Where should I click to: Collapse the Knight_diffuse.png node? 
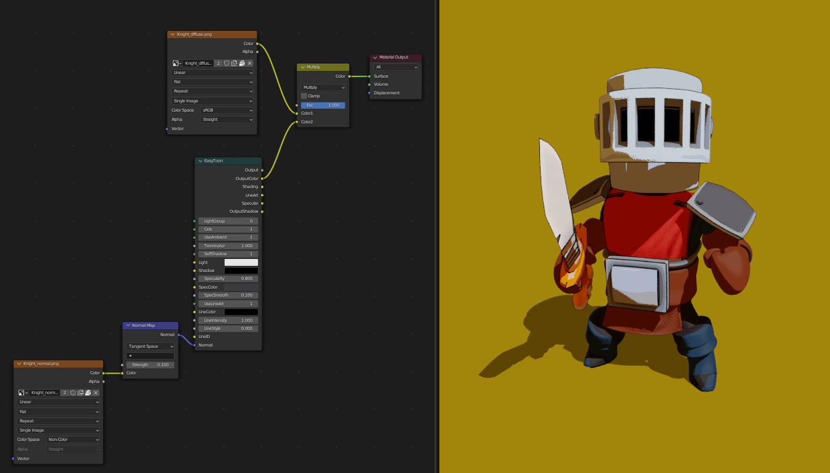[x=173, y=35]
